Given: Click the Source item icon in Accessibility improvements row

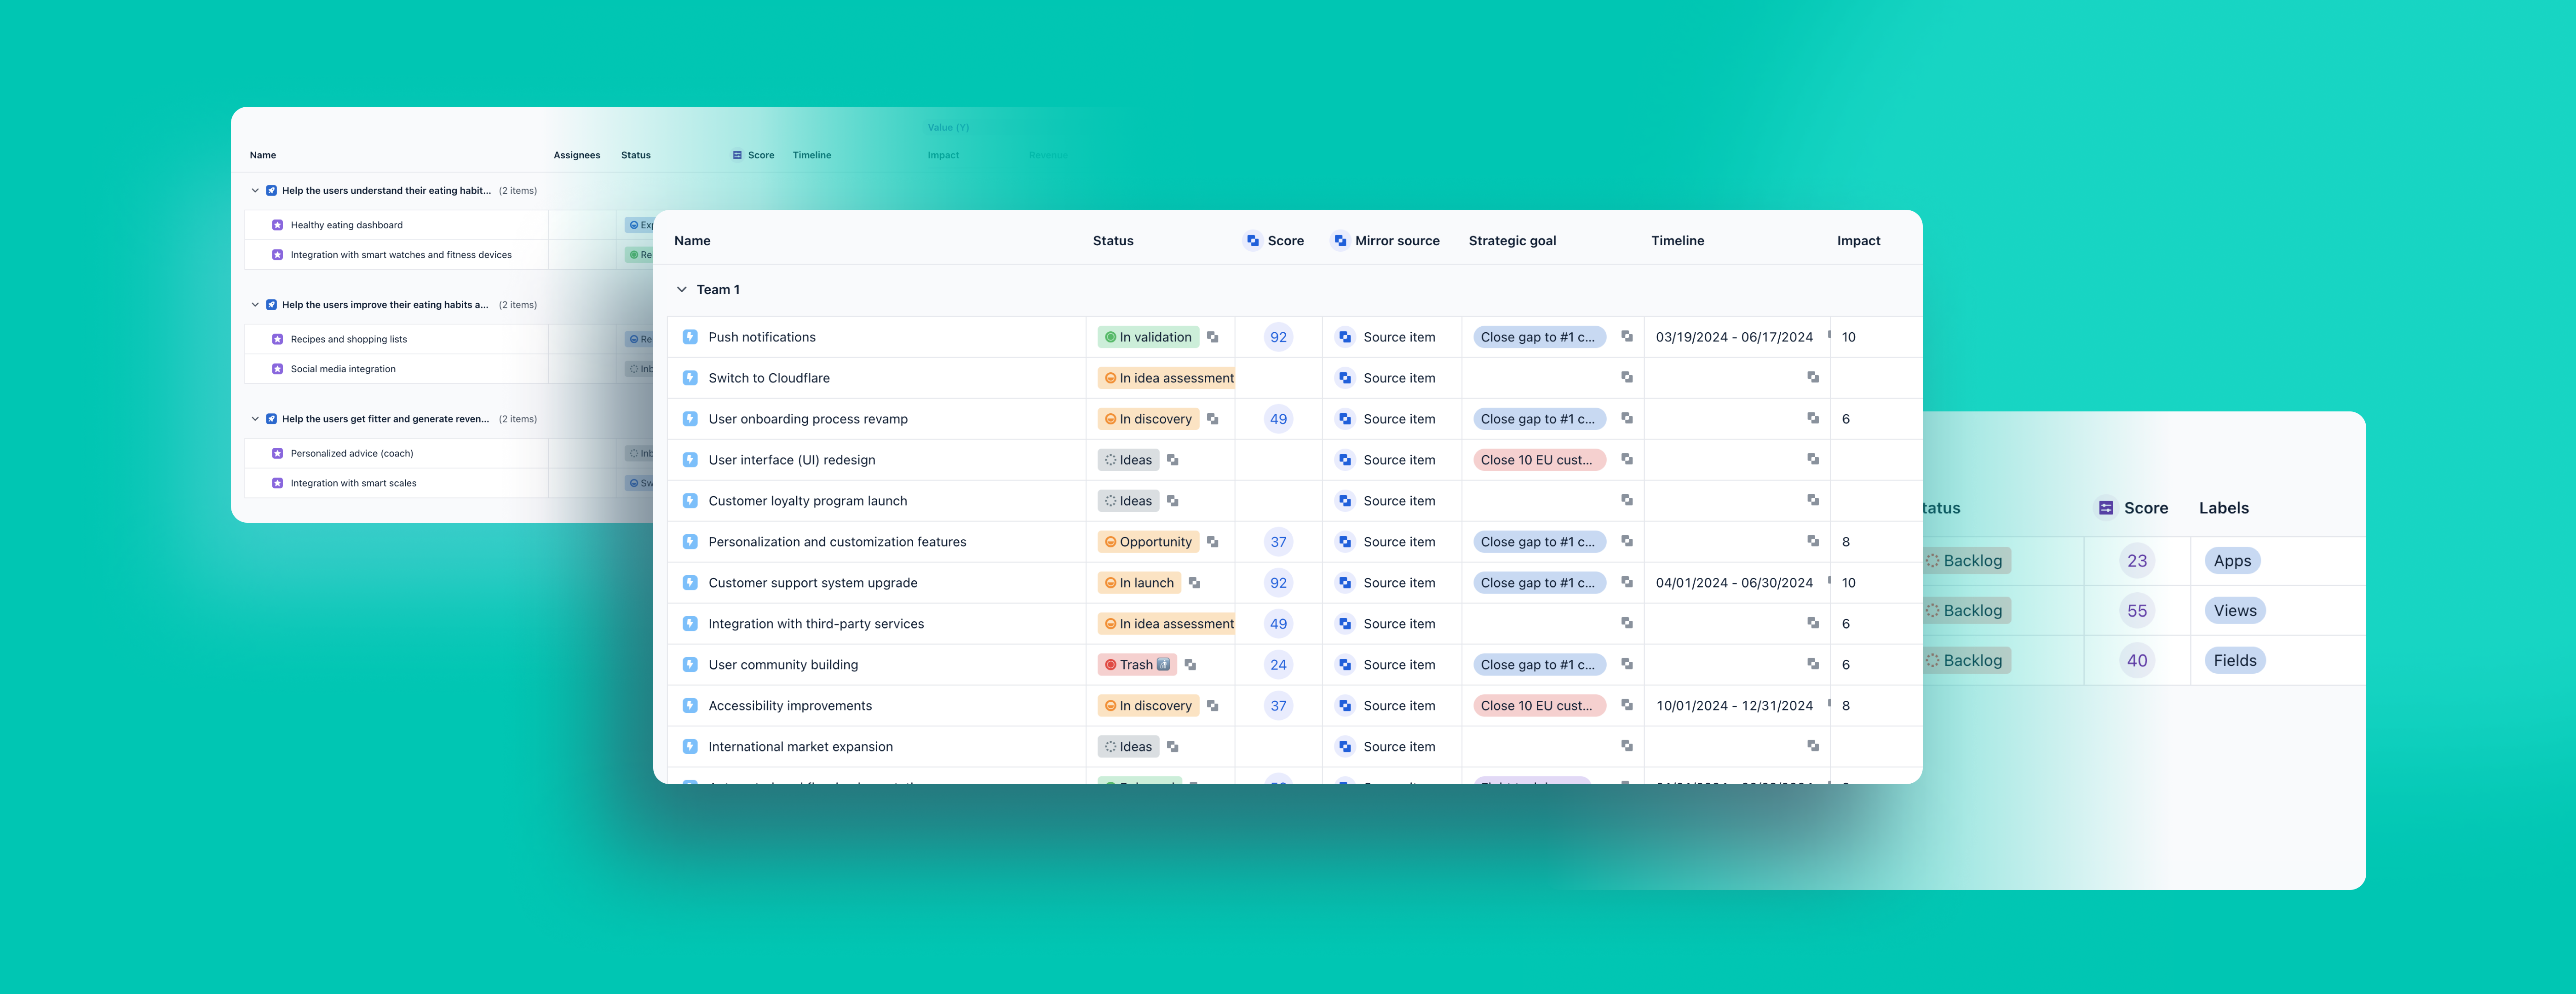Looking at the screenshot, I should tap(1345, 706).
